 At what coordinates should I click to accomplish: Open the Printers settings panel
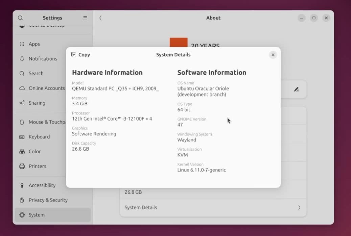(53, 166)
